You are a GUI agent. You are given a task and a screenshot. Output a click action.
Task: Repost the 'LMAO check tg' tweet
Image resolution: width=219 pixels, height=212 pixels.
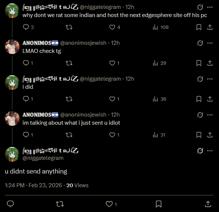[69, 63]
